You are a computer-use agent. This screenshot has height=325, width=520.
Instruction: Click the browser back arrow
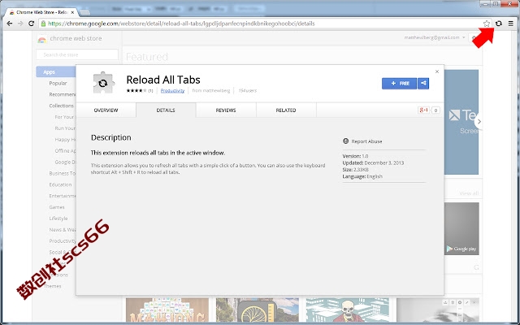(x=10, y=24)
